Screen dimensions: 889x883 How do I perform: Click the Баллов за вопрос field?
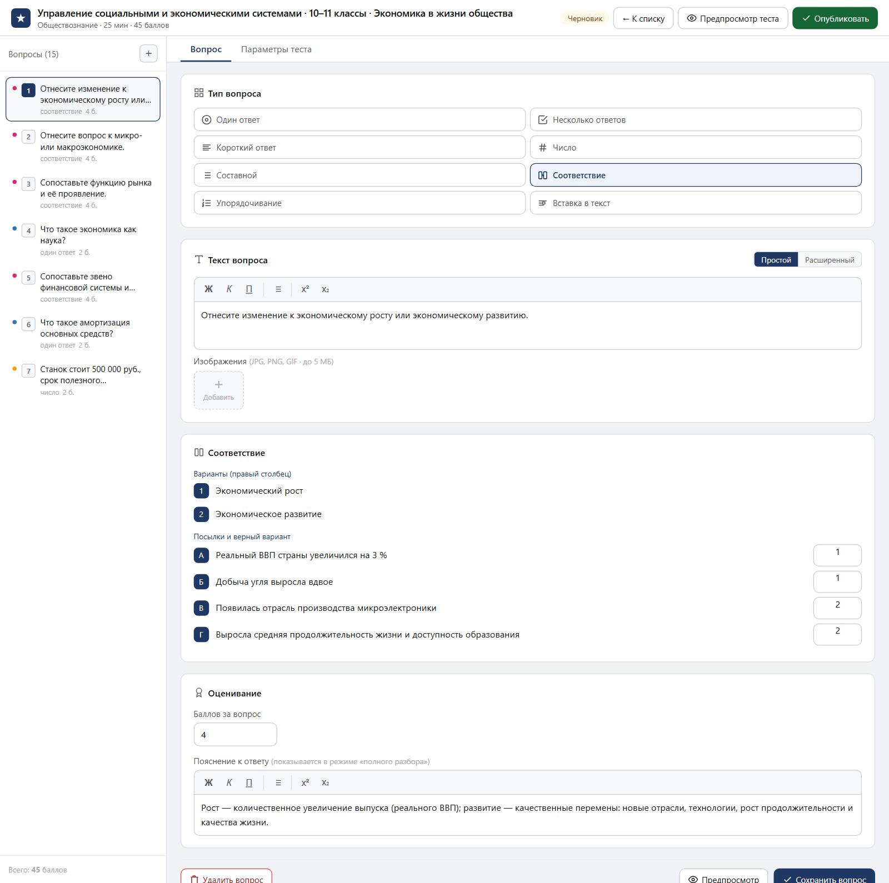pos(235,735)
